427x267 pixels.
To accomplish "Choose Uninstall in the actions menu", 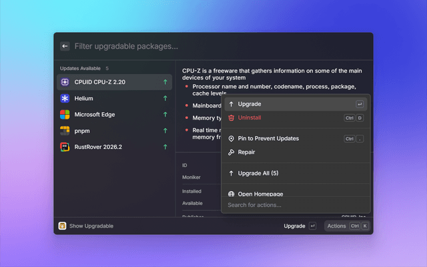I will (296, 117).
